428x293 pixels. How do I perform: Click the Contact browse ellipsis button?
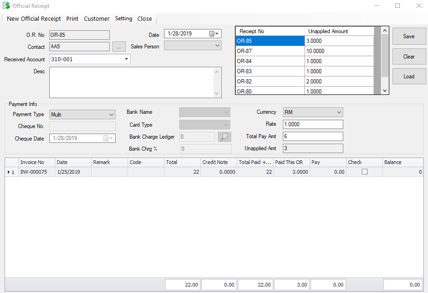click(119, 47)
